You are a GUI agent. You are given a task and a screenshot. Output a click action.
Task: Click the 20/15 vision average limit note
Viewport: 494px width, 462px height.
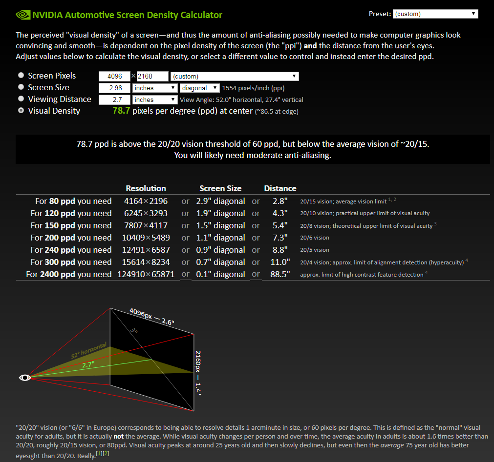point(348,201)
